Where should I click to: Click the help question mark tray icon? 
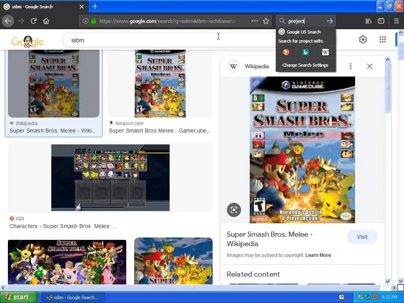[x=341, y=297]
